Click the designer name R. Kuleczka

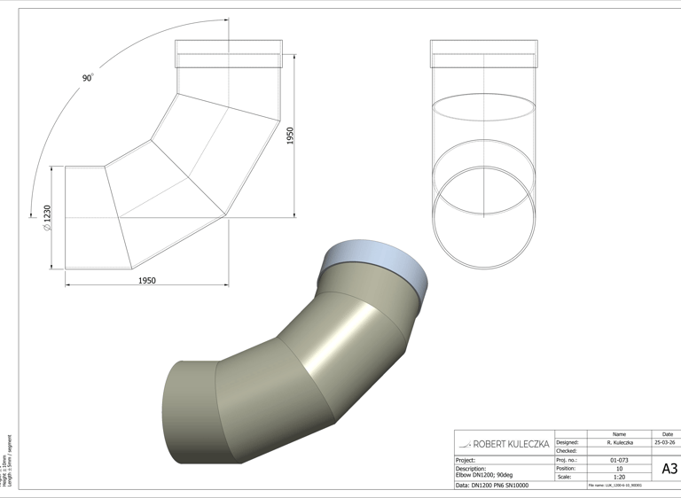coord(619,442)
